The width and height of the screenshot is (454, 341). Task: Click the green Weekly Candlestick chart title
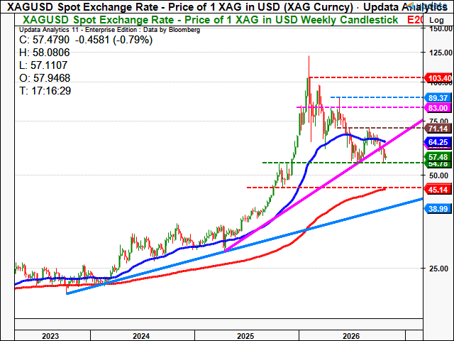(211, 20)
